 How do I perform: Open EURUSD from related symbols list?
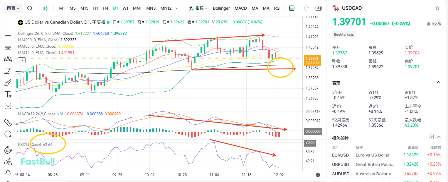341,155
